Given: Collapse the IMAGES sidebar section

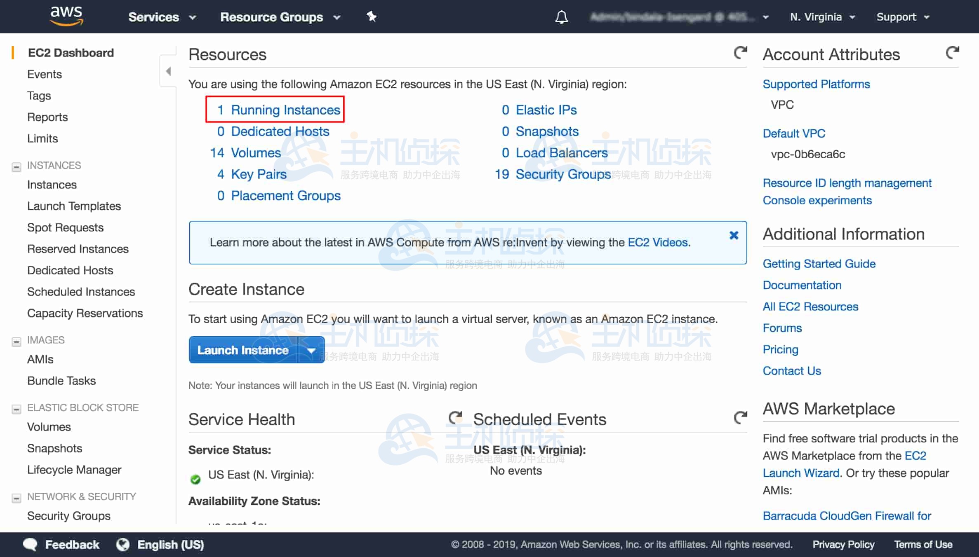Looking at the screenshot, I should (x=16, y=342).
